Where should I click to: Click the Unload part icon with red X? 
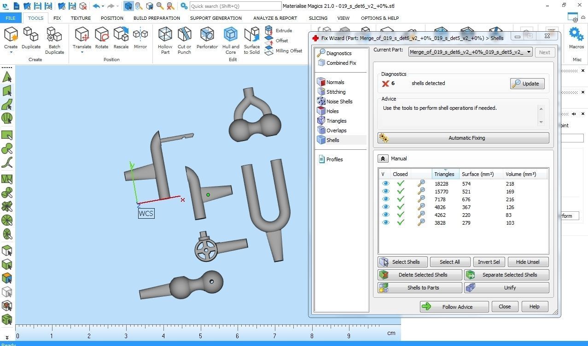(83, 6)
